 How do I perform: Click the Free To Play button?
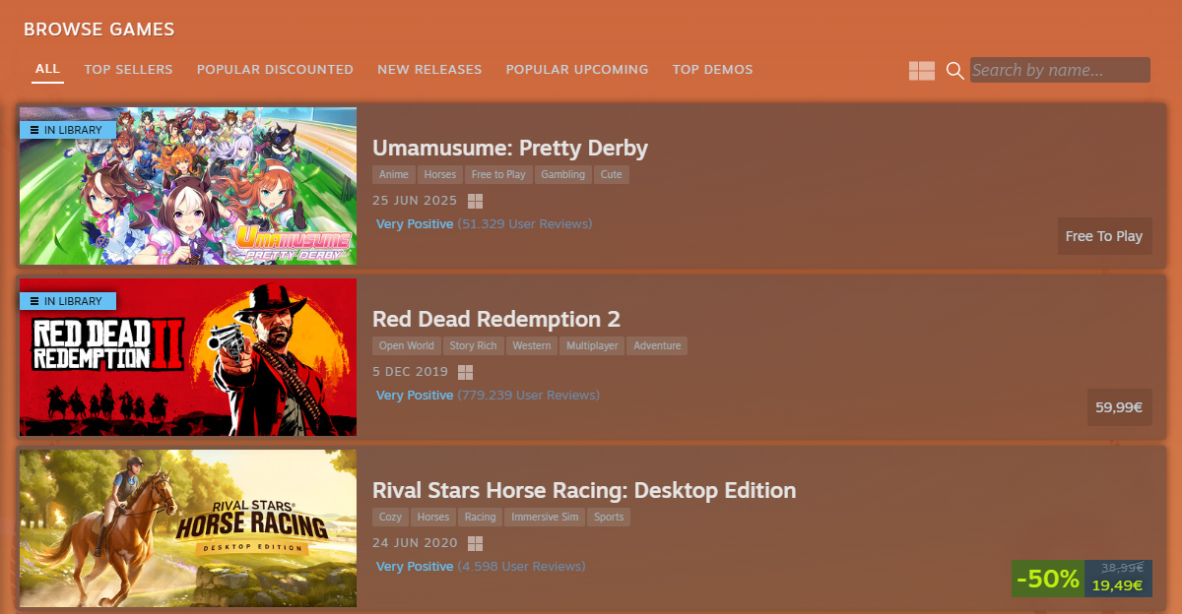1104,236
